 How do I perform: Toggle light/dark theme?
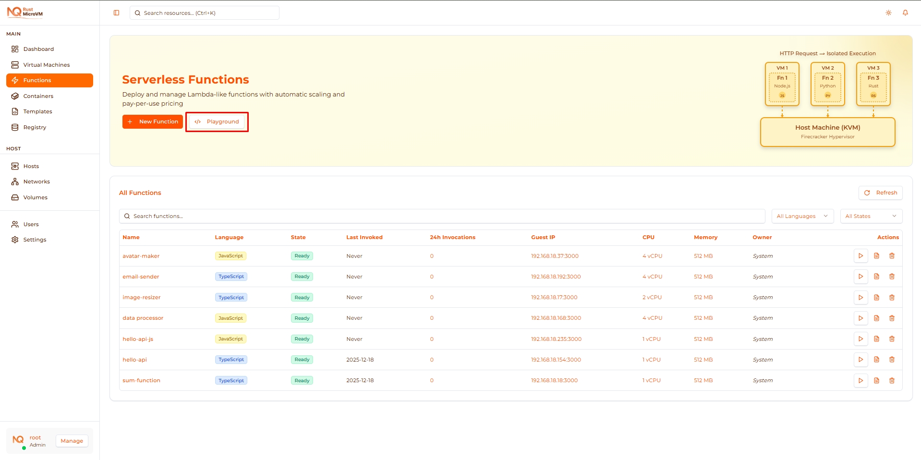(x=888, y=12)
